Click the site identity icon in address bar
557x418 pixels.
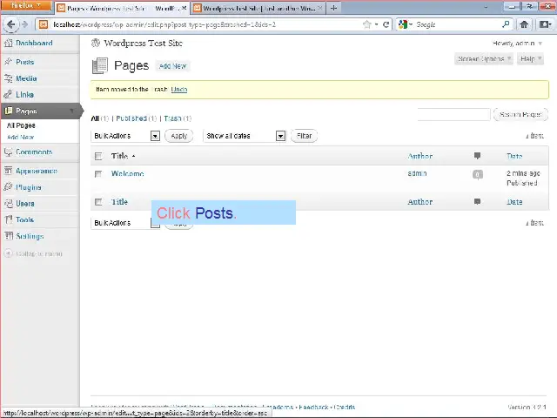click(44, 24)
